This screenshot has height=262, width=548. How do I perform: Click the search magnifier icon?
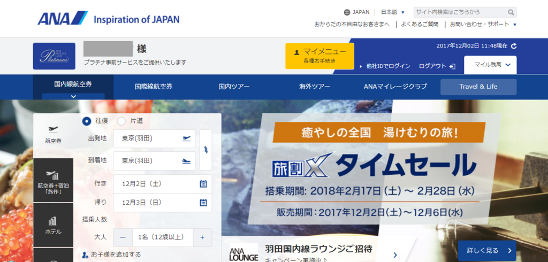coord(511,13)
